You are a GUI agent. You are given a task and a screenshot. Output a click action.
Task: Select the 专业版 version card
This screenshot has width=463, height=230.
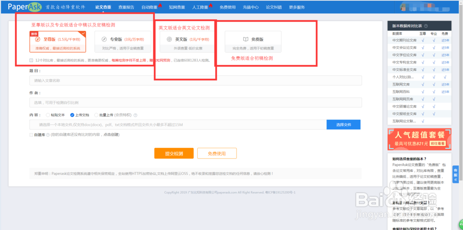(123, 42)
